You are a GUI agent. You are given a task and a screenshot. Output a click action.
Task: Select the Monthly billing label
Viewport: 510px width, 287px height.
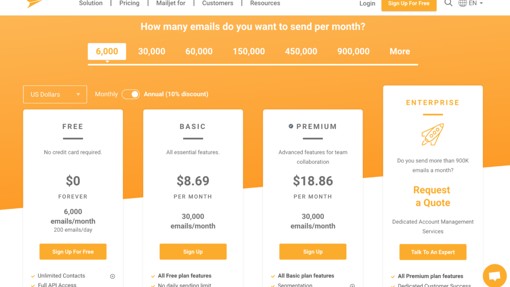point(106,94)
